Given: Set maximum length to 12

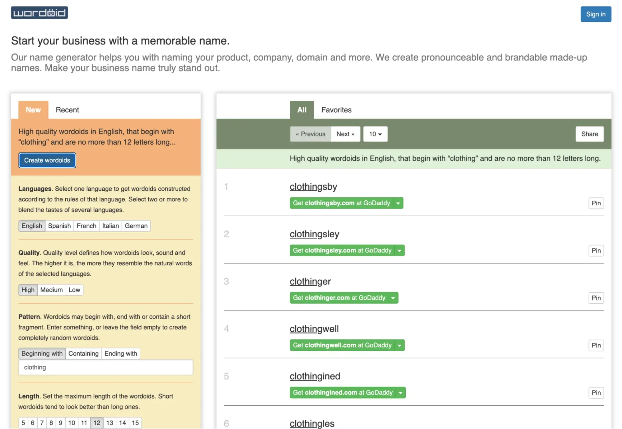Looking at the screenshot, I should click(x=97, y=423).
